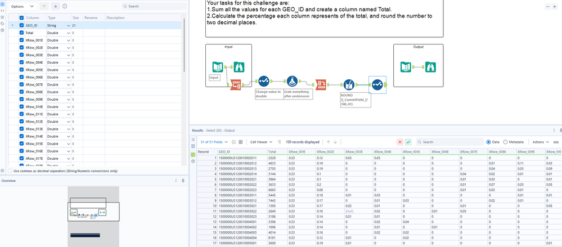562x247 pixels.
Task: Click the info tips icon next to arrows
Action: pos(65,6)
